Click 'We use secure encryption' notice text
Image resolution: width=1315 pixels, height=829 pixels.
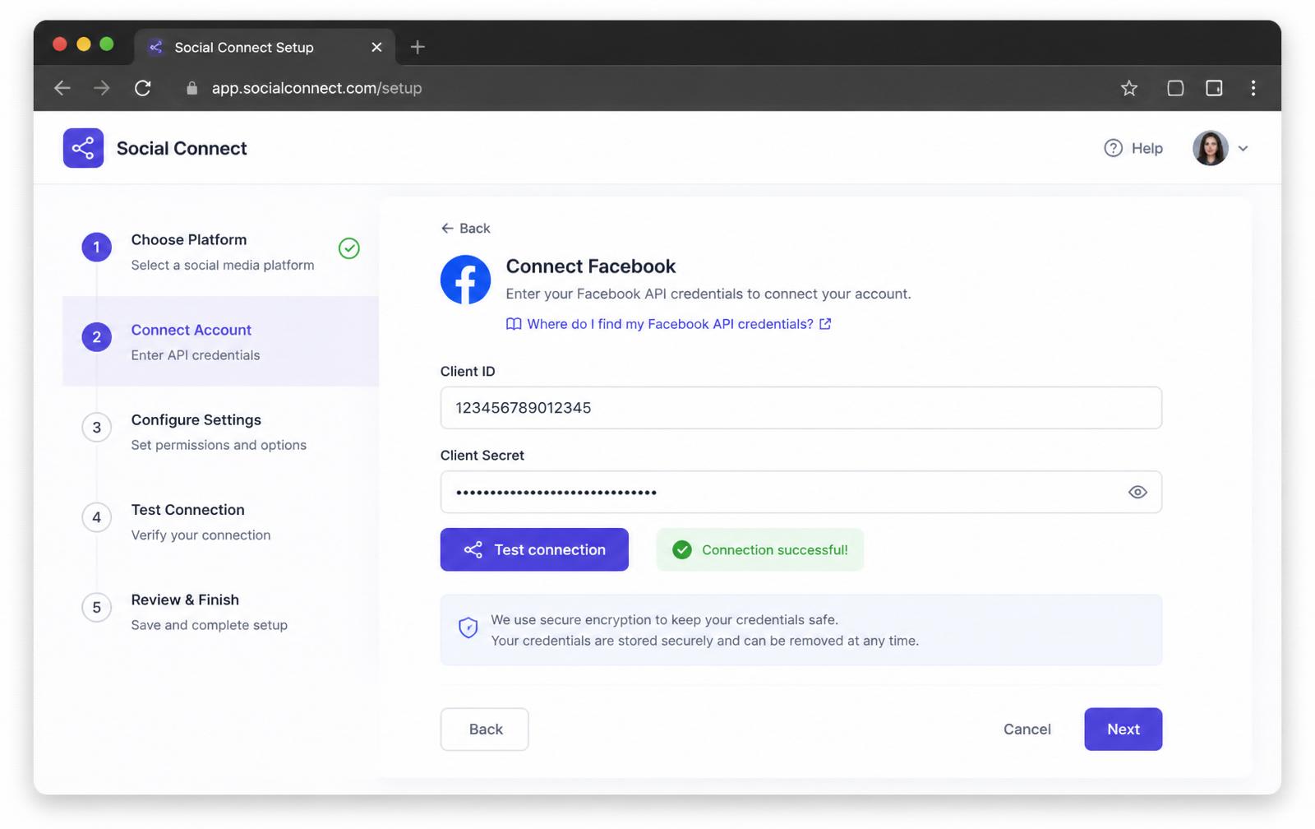coord(665,620)
